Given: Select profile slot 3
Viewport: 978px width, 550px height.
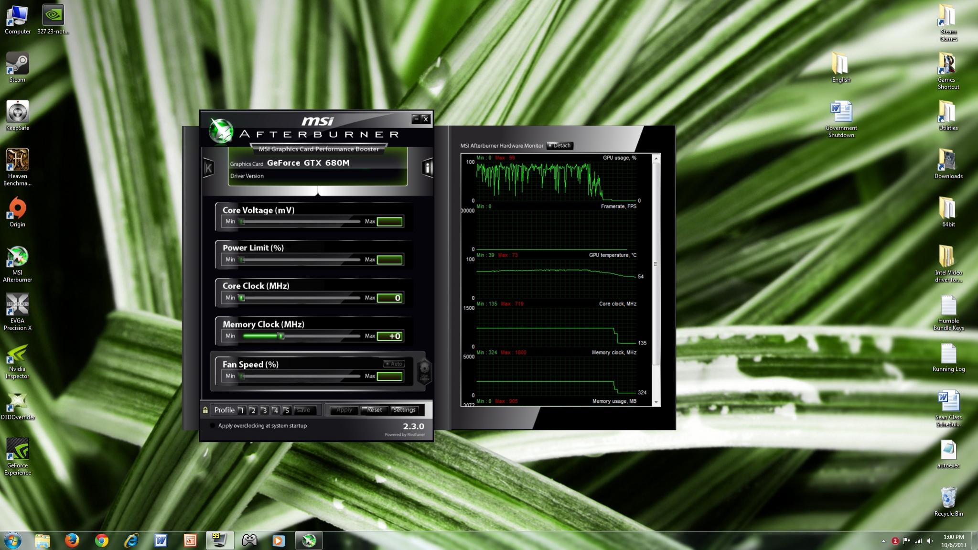Looking at the screenshot, I should tap(264, 410).
